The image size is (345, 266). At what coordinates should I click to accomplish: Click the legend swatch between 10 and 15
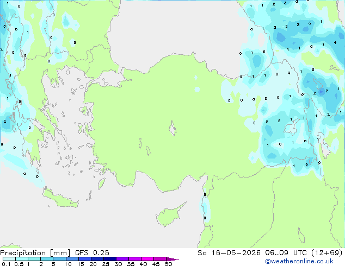(x=72, y=259)
